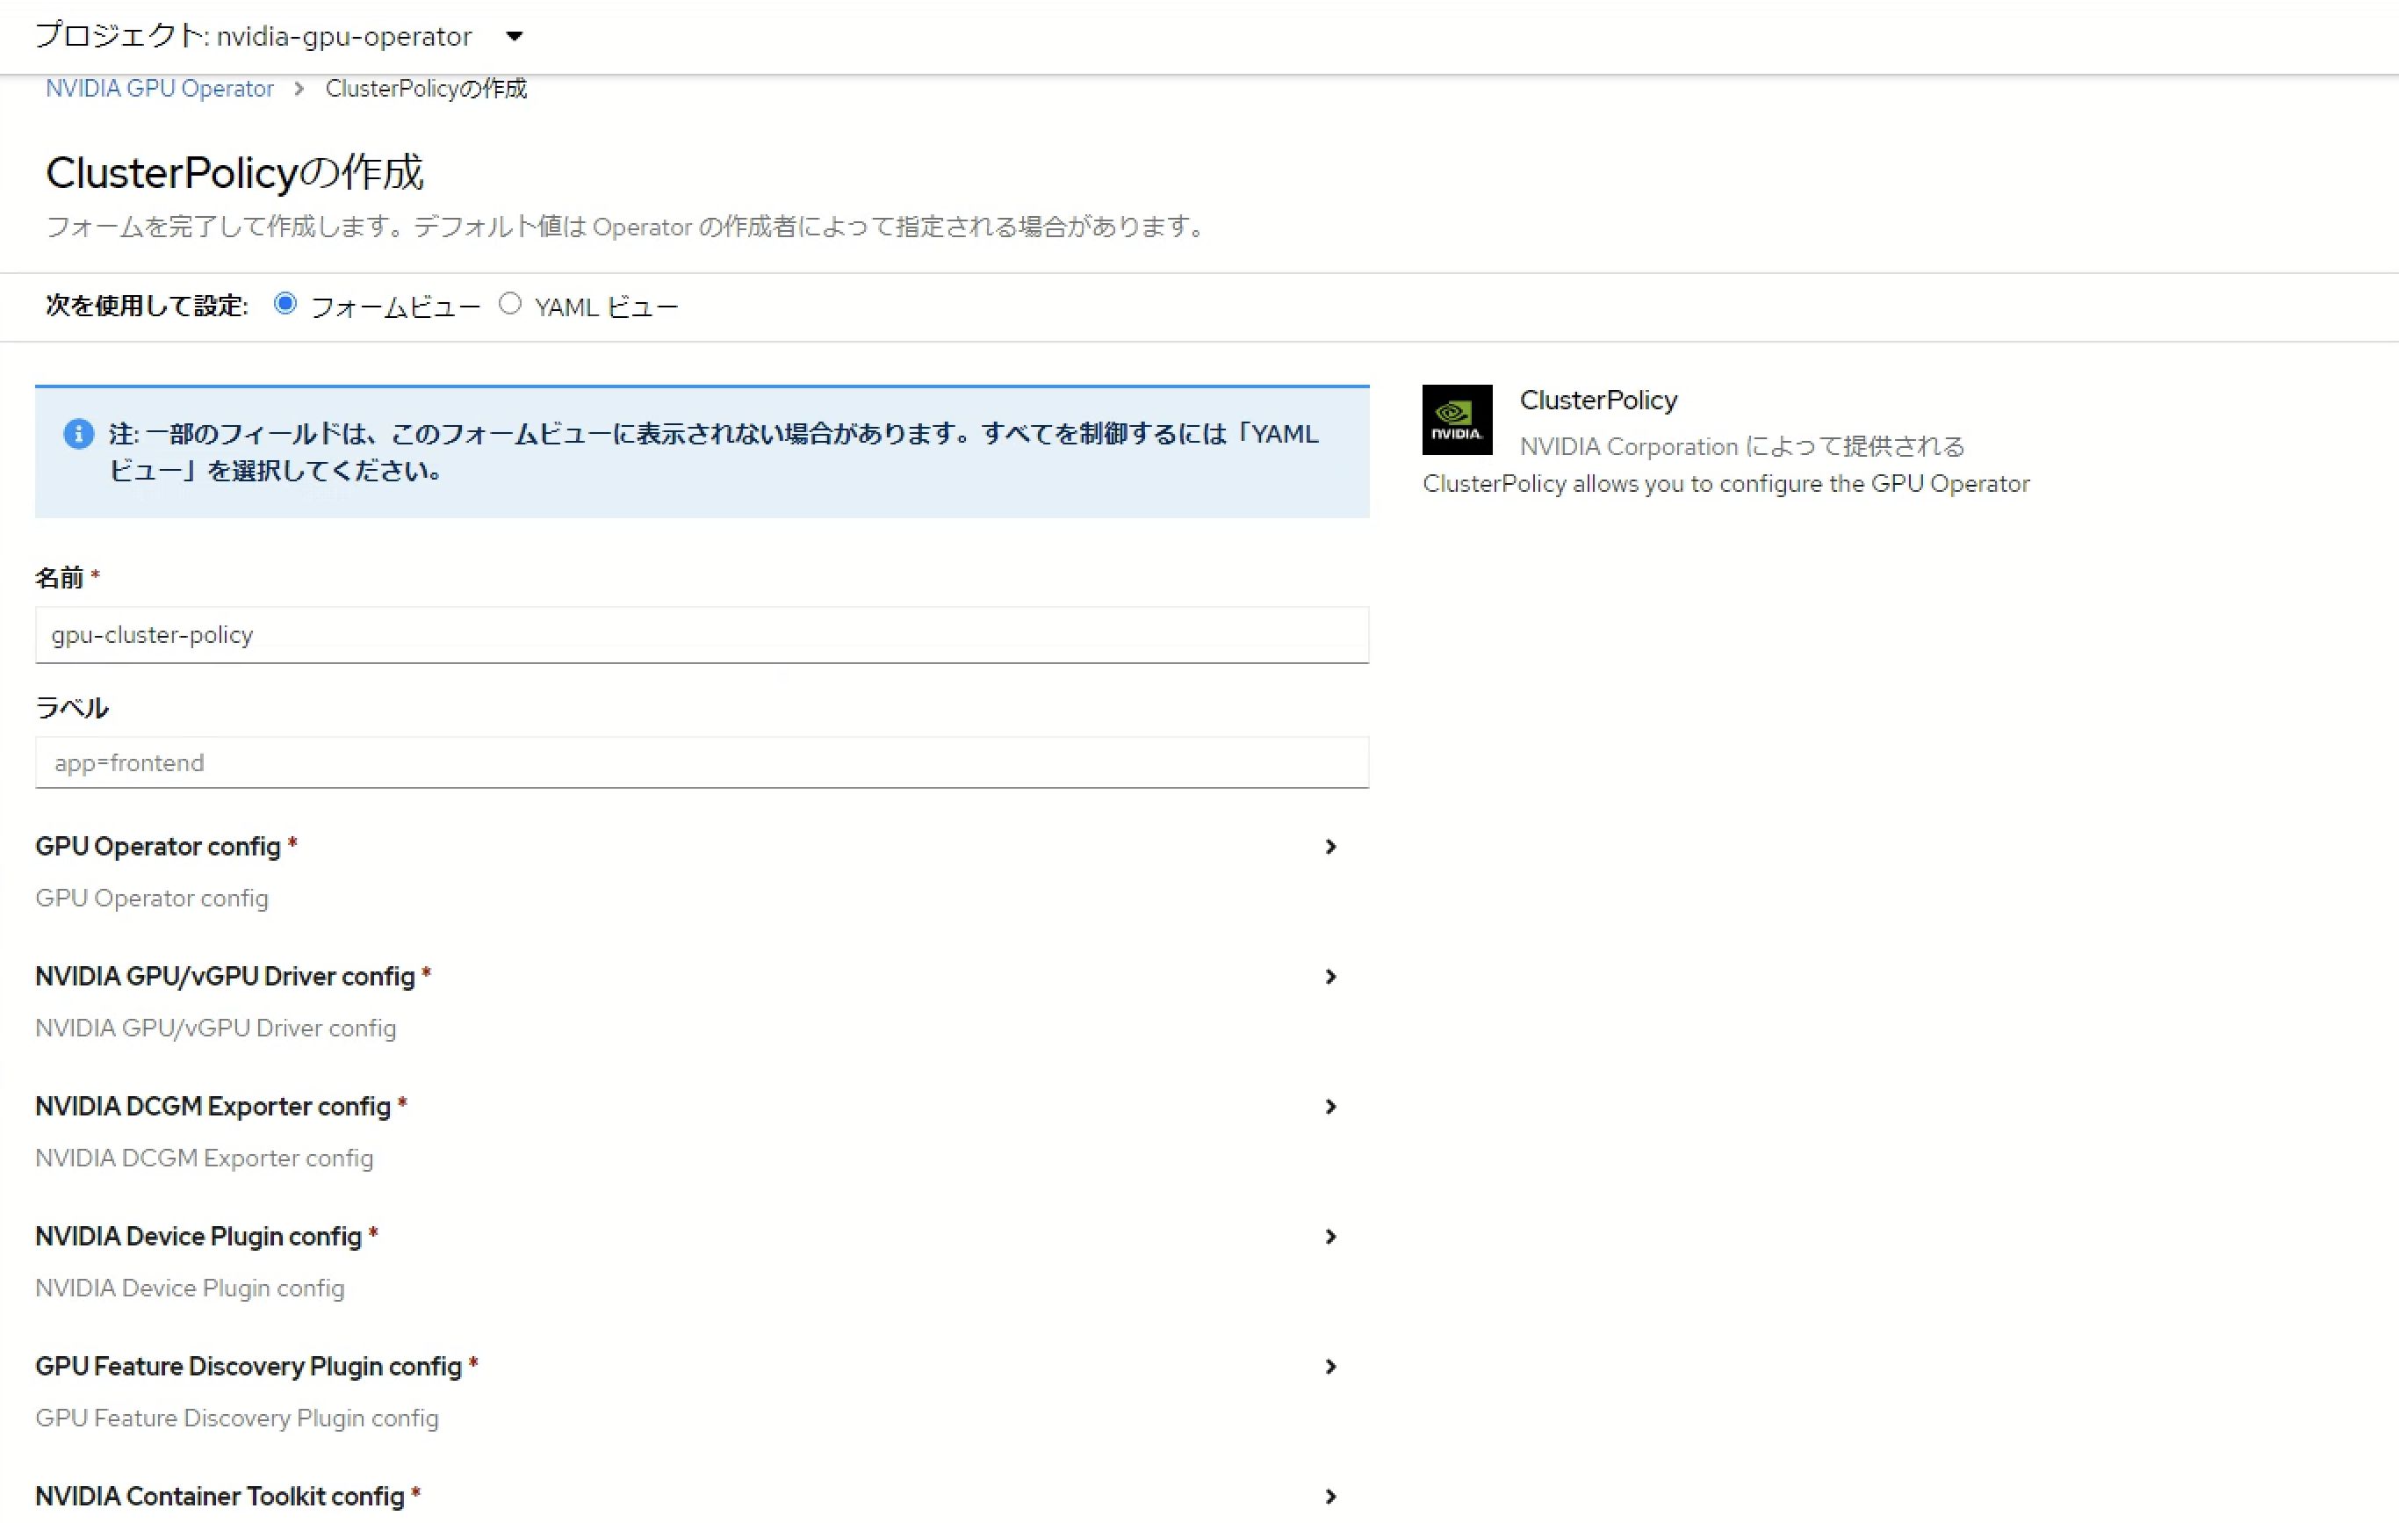
Task: Click the NVIDIA DCGM Exporter config title
Action: click(213, 1107)
